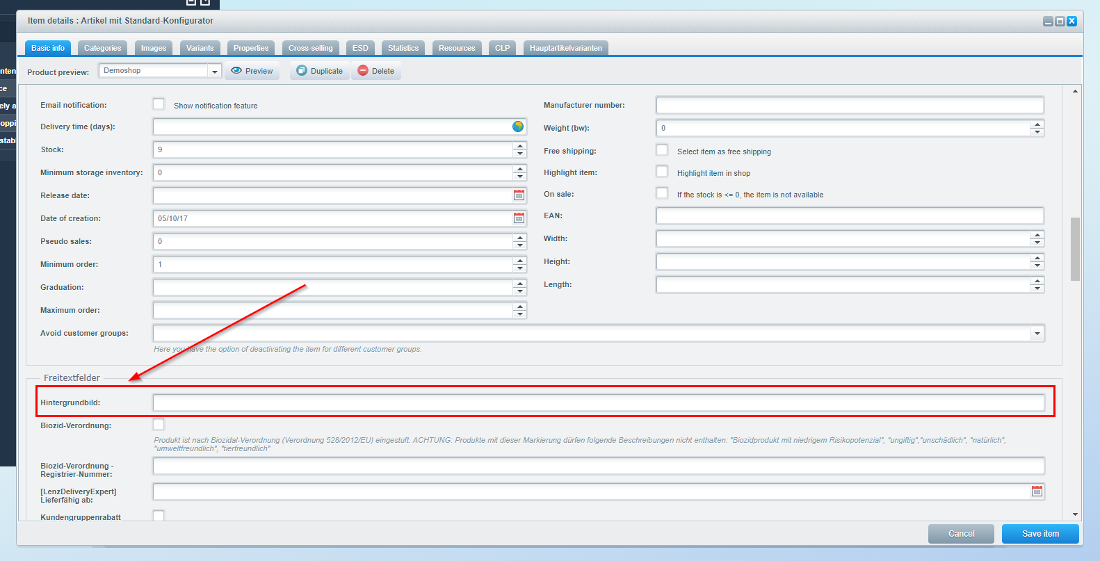The width and height of the screenshot is (1100, 561).
Task: Click the Cancel button
Action: [x=961, y=534]
